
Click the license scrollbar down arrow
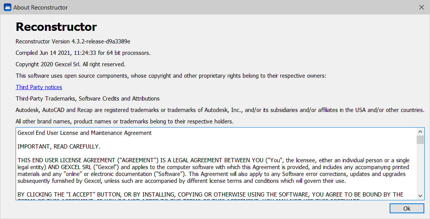pyautogui.click(x=420, y=195)
